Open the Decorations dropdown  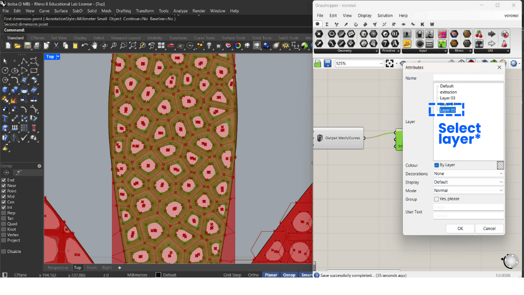click(x=468, y=174)
